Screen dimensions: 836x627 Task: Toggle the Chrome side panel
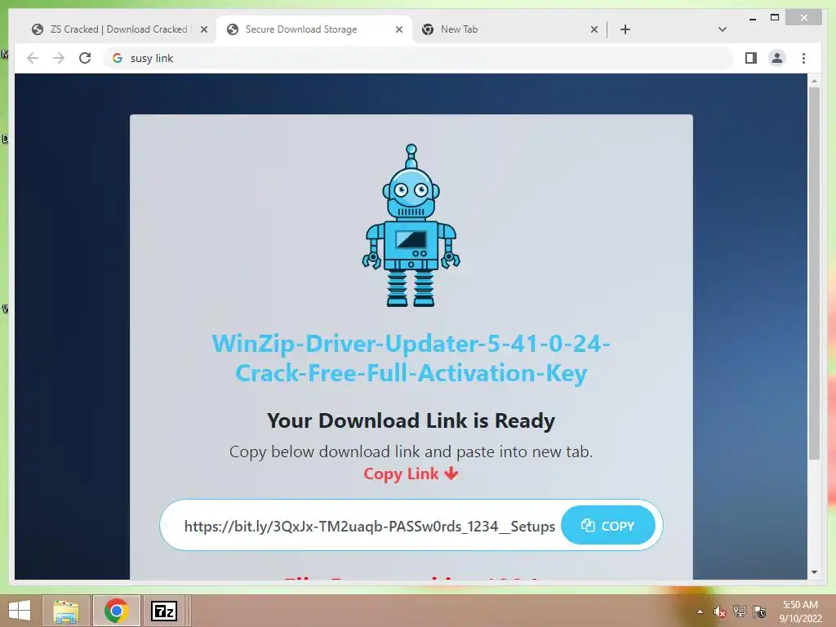click(x=751, y=58)
